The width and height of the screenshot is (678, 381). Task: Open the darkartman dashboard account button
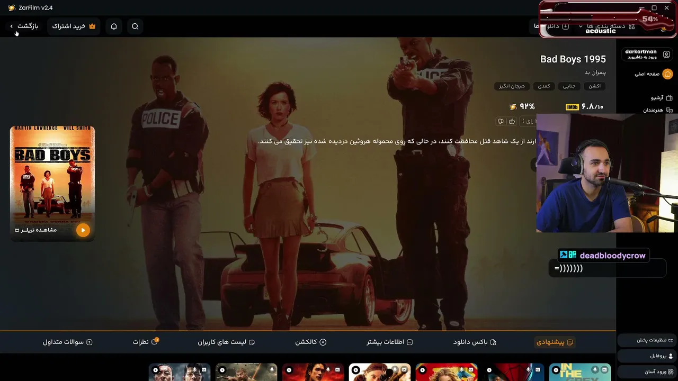tap(647, 54)
